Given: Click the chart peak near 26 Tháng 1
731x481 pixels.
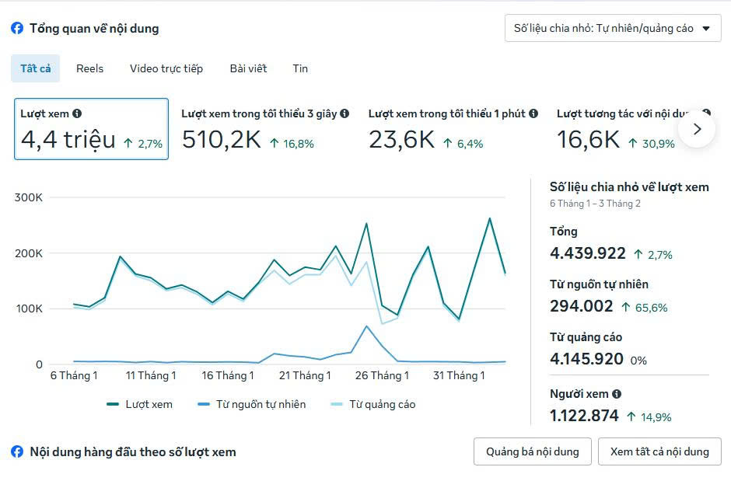Looking at the screenshot, I should pos(366,224).
